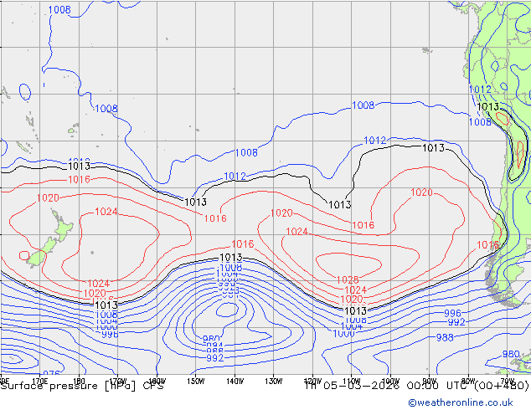This screenshot has width=531, height=410.
Task: Click the 150W longitude axis label
Action: click(196, 382)
